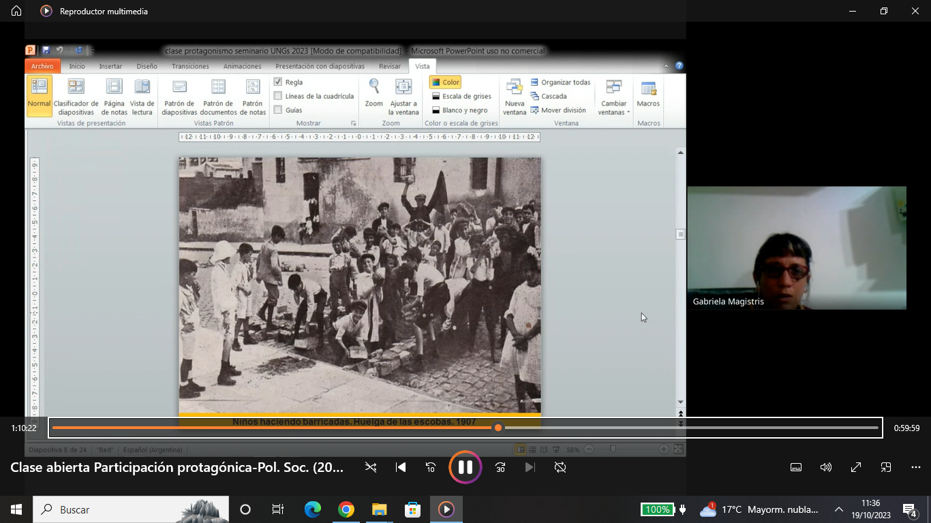Switch to the Insertar tab
This screenshot has width=931, height=523.
[x=110, y=66]
